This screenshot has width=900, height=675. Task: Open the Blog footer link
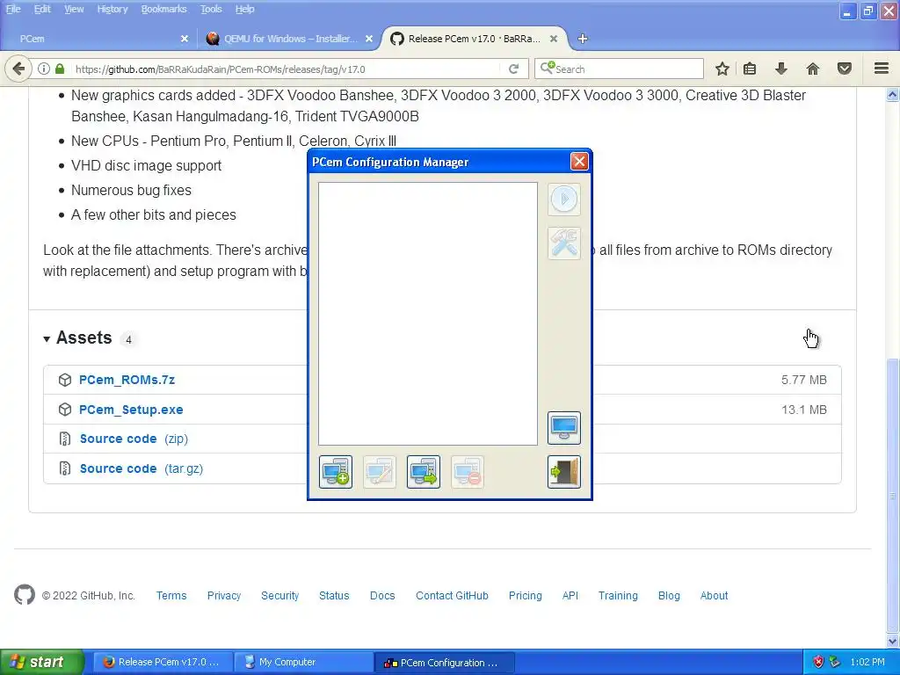tap(669, 596)
